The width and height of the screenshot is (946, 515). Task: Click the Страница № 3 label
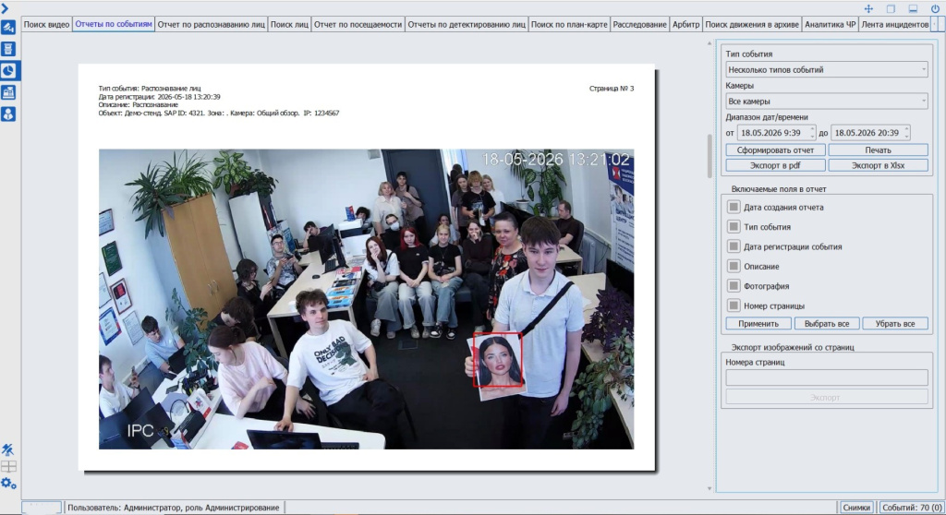point(612,89)
